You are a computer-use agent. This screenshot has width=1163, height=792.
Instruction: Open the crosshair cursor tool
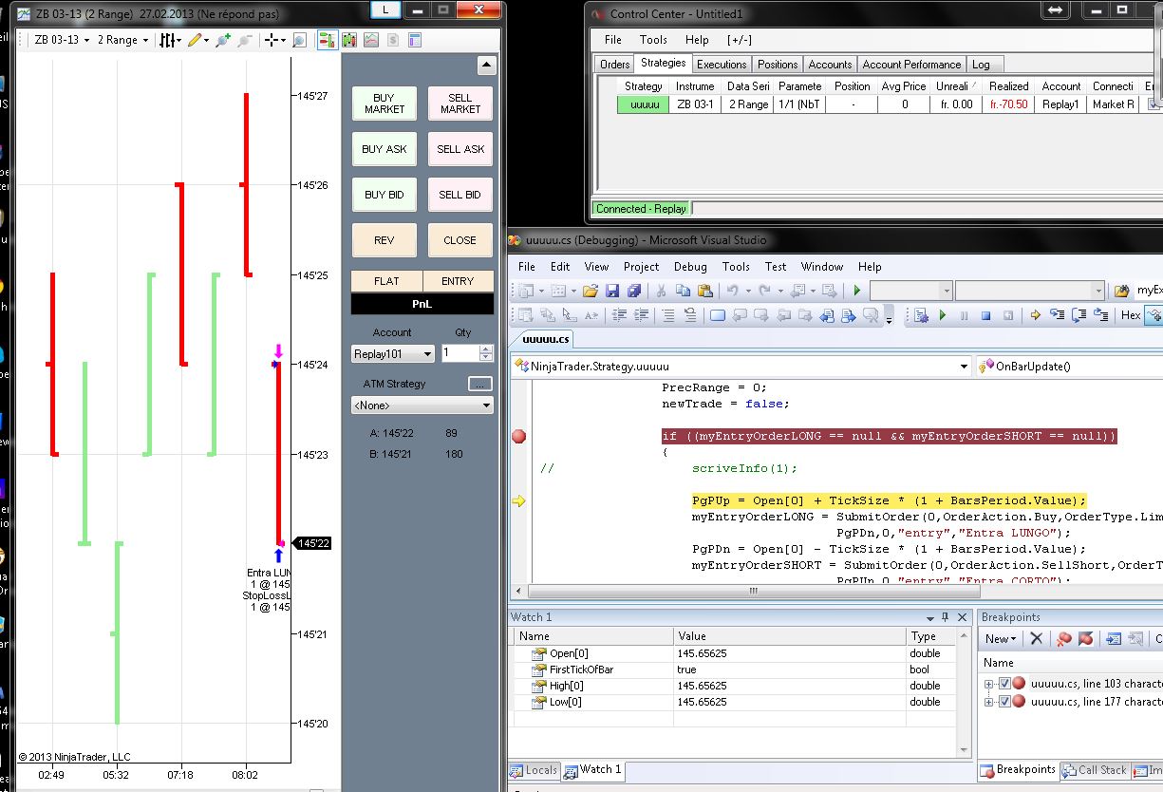273,40
